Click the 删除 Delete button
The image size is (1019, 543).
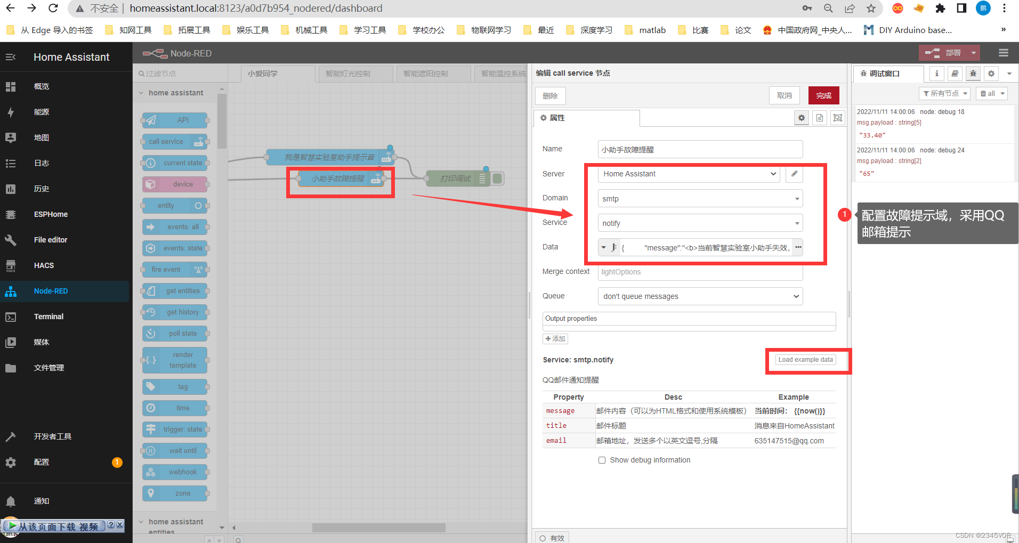550,96
